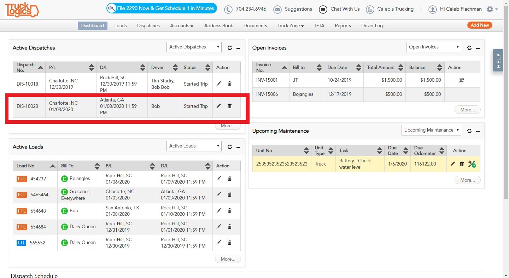Click File 2290 Now banner button
The image size is (509, 278).
point(162,8)
